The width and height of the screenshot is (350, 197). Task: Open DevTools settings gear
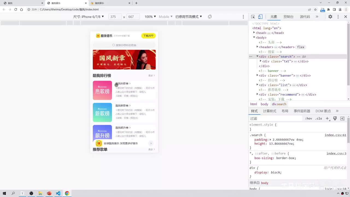coord(330,17)
